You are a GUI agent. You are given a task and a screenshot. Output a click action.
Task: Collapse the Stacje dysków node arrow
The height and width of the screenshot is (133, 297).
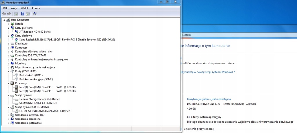click(x=8, y=95)
